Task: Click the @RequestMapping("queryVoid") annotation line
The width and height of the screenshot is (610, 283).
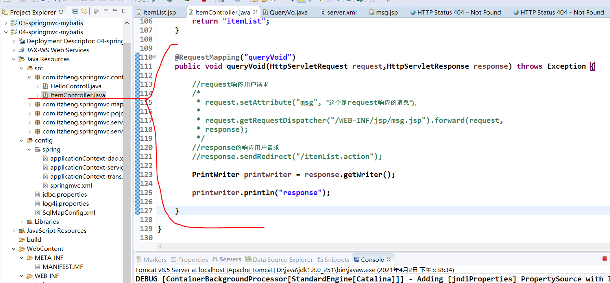Action: [x=235, y=57]
